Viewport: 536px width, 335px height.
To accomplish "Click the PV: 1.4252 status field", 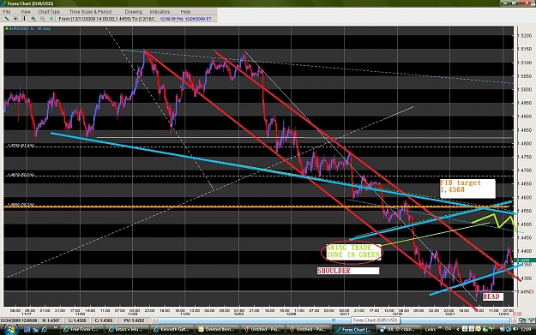I will [x=135, y=320].
